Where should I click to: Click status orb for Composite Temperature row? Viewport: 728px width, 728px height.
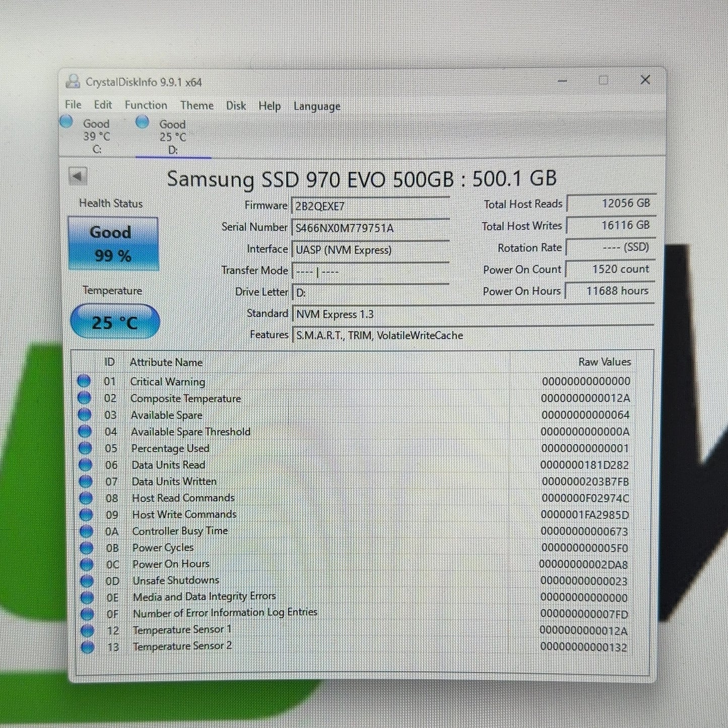[x=84, y=398]
